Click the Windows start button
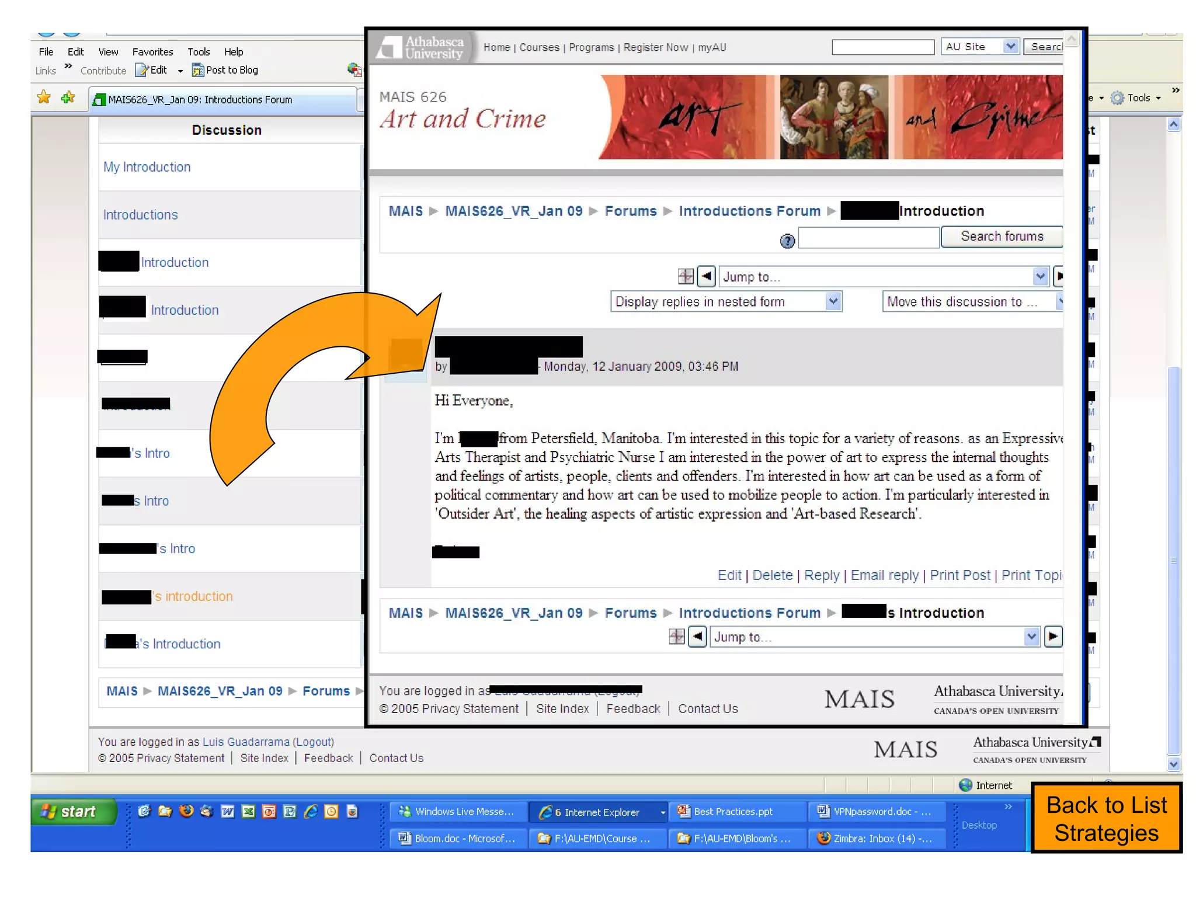This screenshot has height=897, width=1196. (x=73, y=812)
